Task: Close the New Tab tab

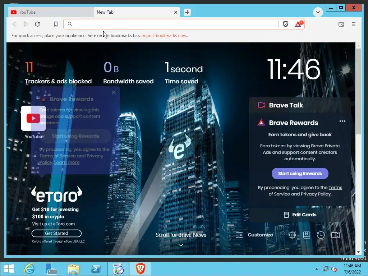Action: 175,12
